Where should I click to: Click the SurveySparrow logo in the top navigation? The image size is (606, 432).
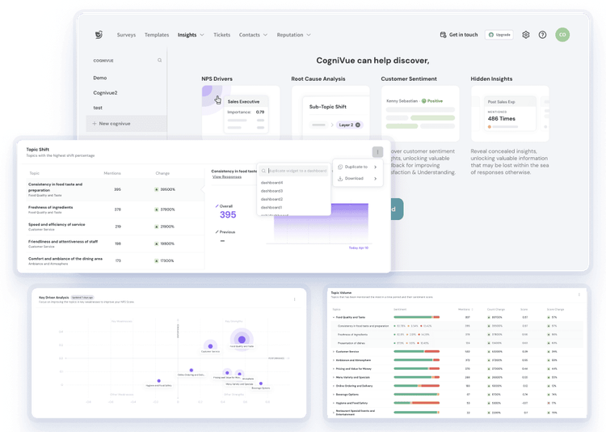[x=99, y=35]
